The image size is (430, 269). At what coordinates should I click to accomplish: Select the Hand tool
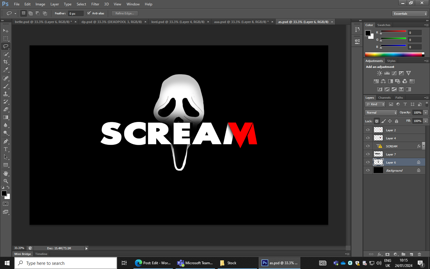click(x=6, y=173)
